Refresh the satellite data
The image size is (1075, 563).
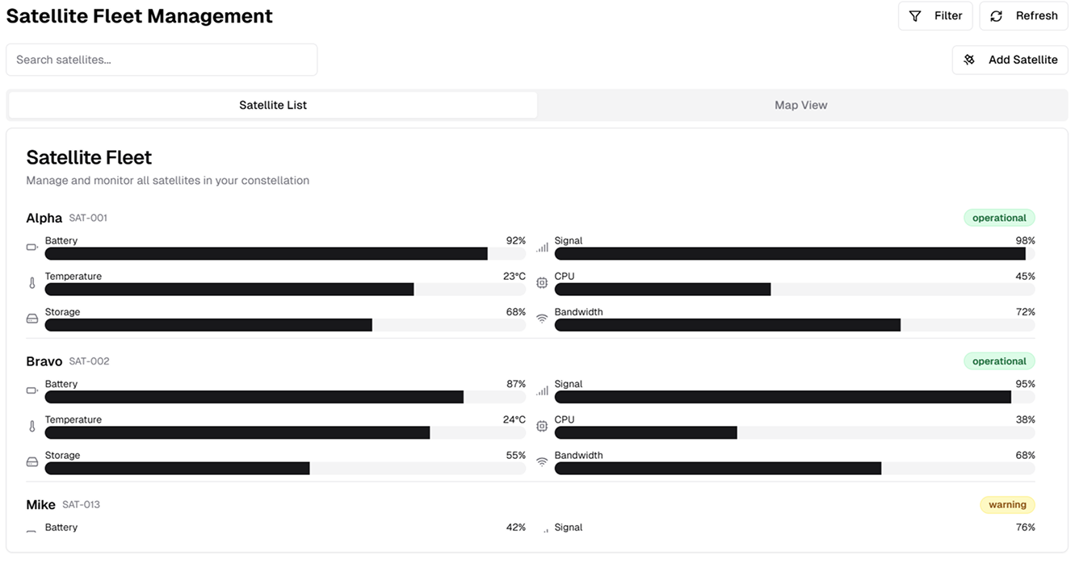[1023, 16]
